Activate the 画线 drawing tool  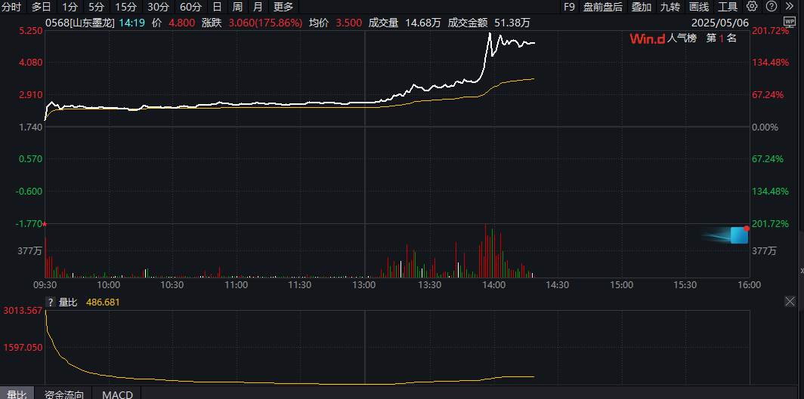click(x=699, y=7)
